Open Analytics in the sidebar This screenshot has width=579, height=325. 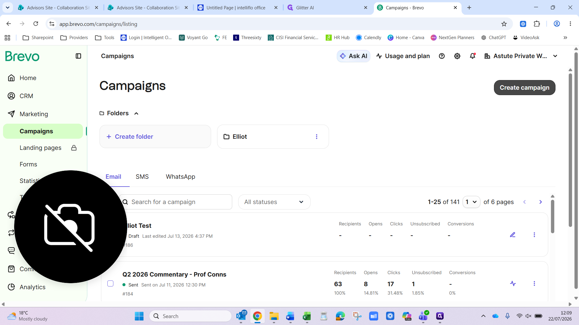click(33, 287)
